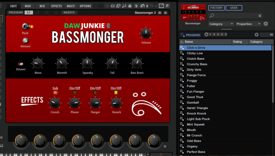Click the Bassmonger preset thumbnail
275x156 pixels.
193,12
